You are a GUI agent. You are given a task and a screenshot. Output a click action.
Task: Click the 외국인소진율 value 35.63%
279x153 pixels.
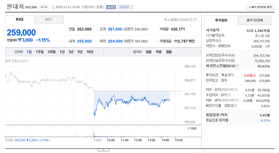(x=264, y=66)
